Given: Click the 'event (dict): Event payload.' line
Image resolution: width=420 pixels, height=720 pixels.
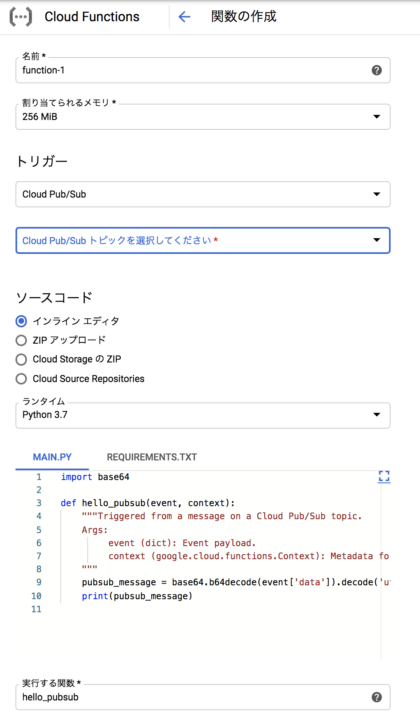Looking at the screenshot, I should pos(182,543).
